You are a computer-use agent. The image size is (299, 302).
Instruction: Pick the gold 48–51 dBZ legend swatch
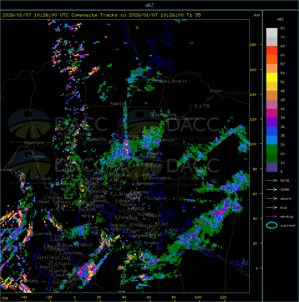[x=272, y=86]
